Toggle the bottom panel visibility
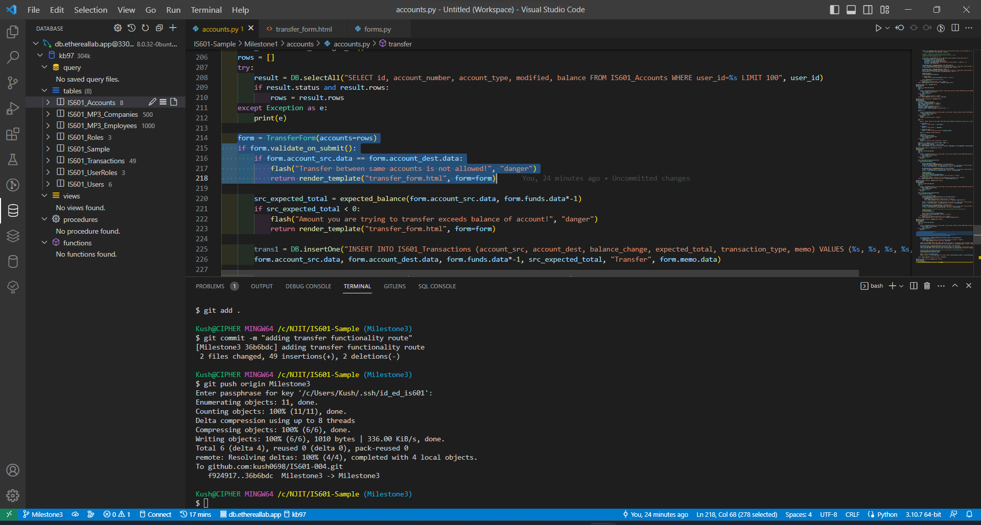981x525 pixels. coord(851,9)
